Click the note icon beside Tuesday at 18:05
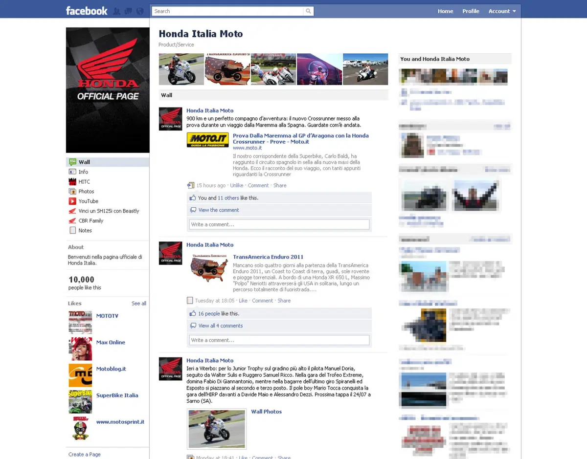 pyautogui.click(x=190, y=301)
